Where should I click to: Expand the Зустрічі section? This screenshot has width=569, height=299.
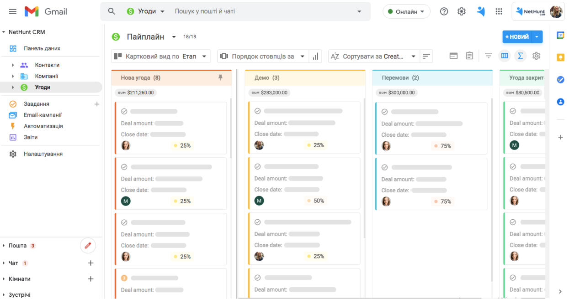[4, 294]
